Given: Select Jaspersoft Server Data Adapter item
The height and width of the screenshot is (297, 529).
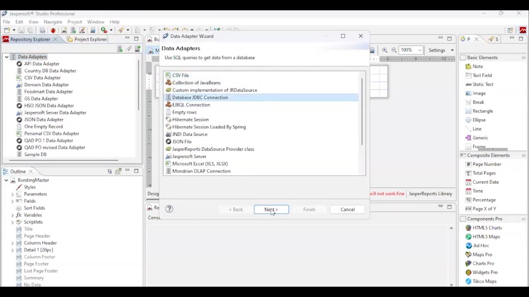Looking at the screenshot, I should point(55,113).
